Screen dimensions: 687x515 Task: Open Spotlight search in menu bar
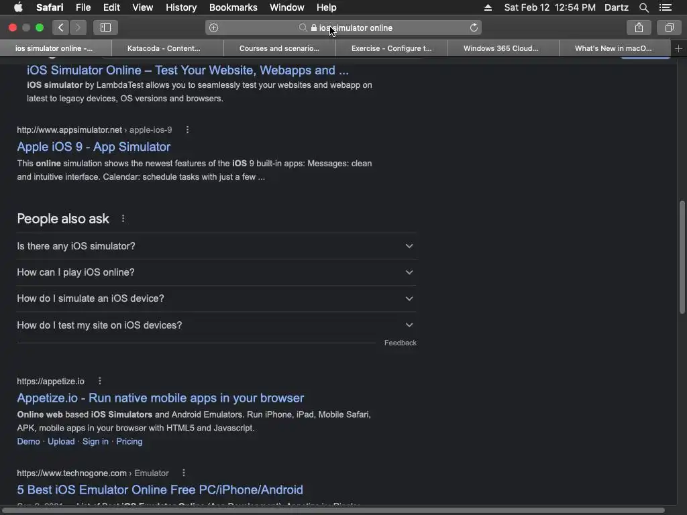pyautogui.click(x=643, y=7)
